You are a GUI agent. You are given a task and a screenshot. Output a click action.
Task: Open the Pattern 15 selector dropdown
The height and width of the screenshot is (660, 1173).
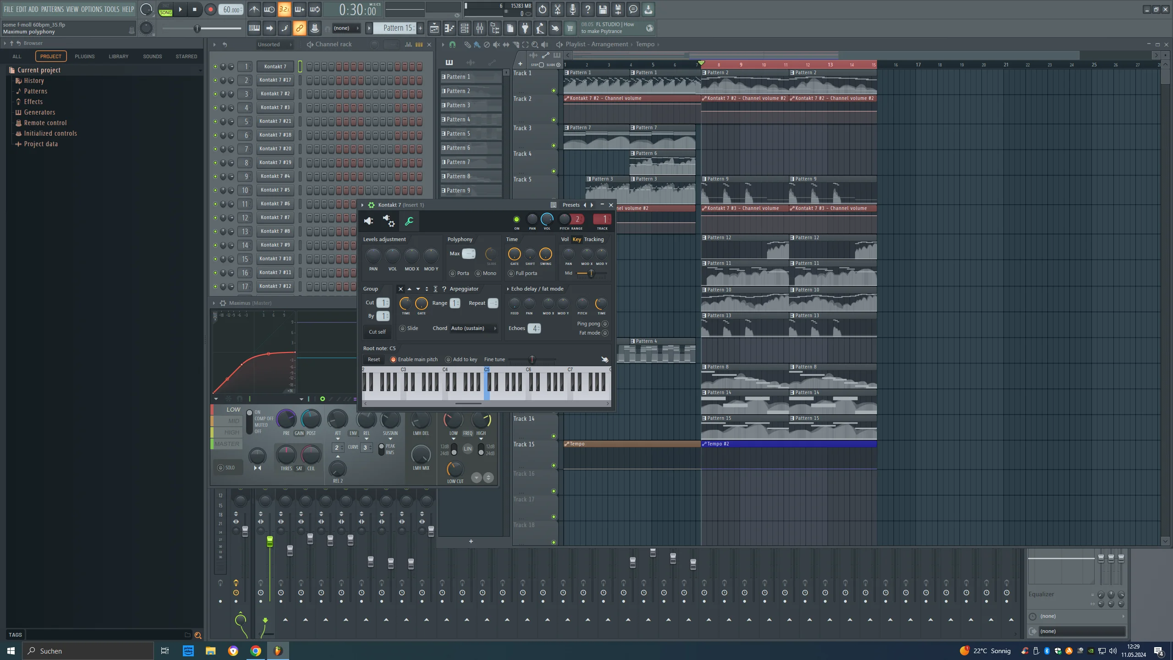pyautogui.click(x=394, y=28)
